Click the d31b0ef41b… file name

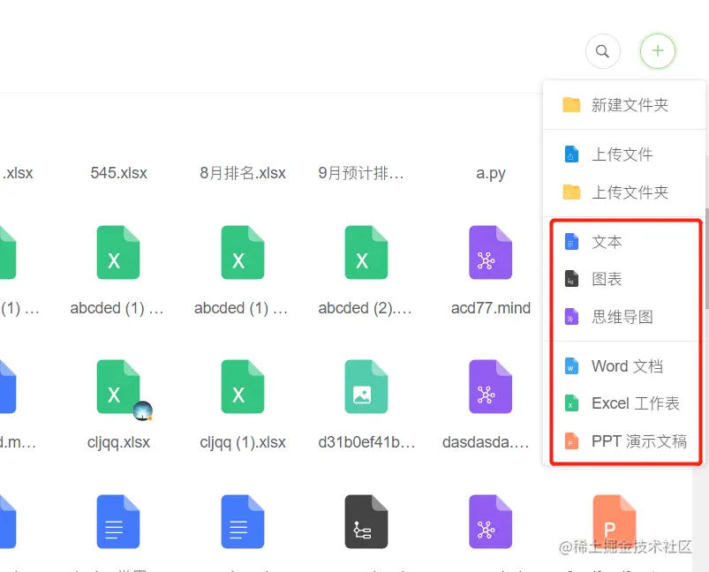click(366, 442)
